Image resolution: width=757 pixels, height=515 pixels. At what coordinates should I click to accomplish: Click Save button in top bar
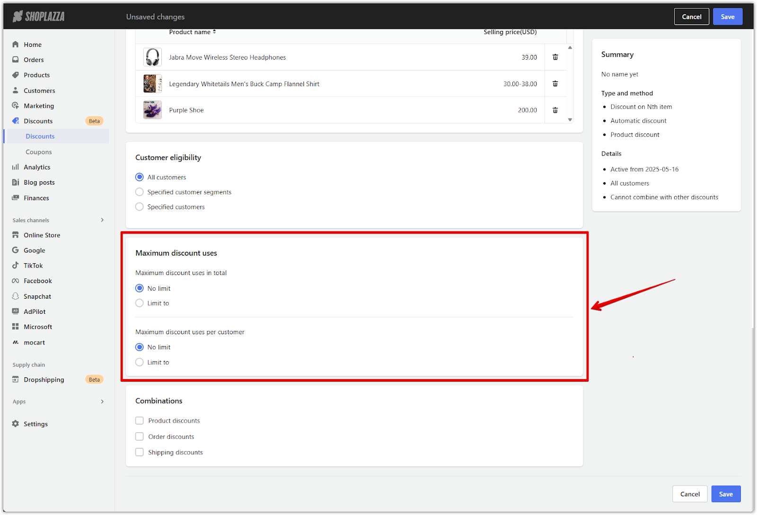coord(727,17)
